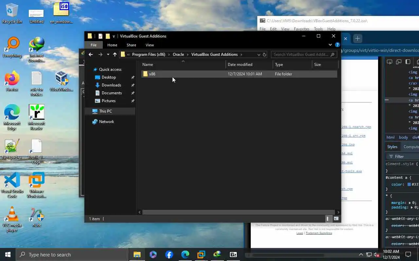Select the Visual Studio Code desktop shortcut

tap(12, 185)
